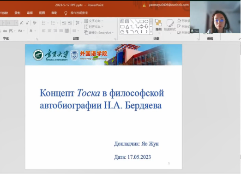Select the bullet list icon
241x174 pixels.
(x=43, y=23)
